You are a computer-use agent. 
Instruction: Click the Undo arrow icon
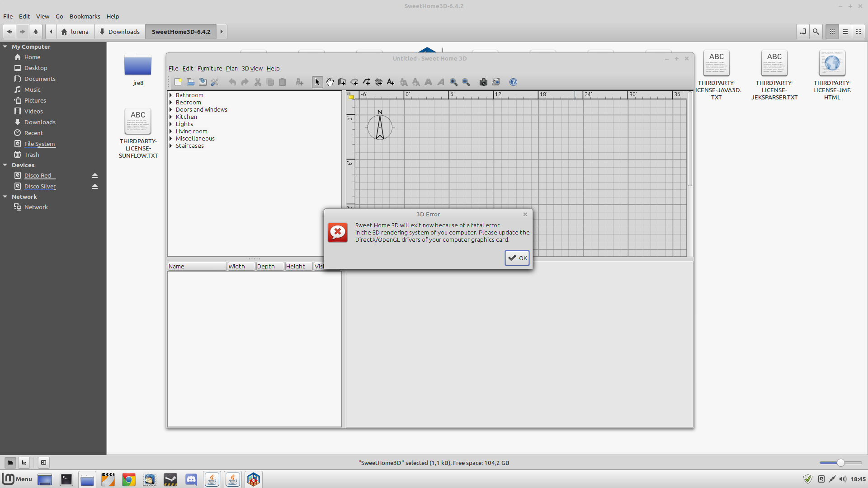(232, 82)
